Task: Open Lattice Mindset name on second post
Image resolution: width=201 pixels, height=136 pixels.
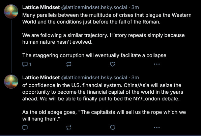Action: pos(41,78)
